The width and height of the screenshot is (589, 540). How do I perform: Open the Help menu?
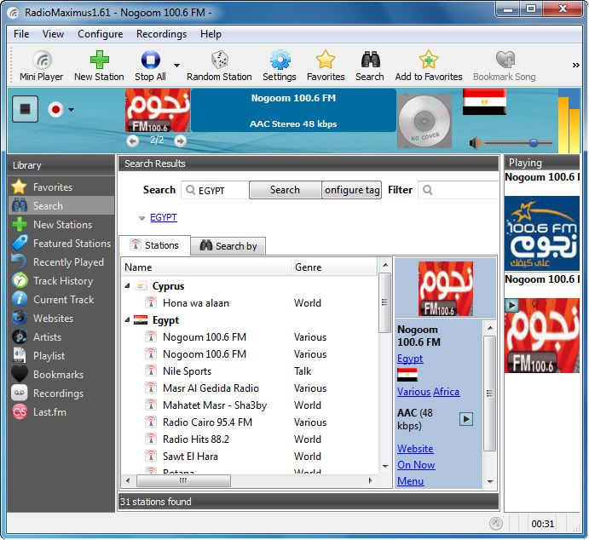click(211, 34)
